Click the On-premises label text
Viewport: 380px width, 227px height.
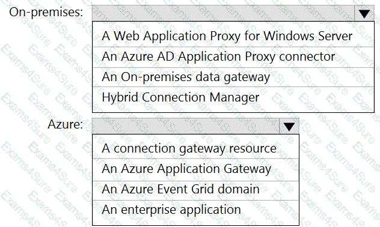click(x=46, y=12)
